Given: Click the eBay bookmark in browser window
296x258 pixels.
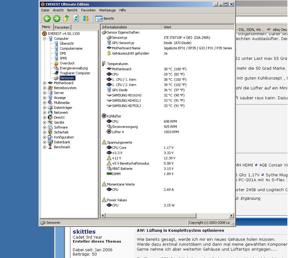Looking at the screenshot, I should point(277,30).
